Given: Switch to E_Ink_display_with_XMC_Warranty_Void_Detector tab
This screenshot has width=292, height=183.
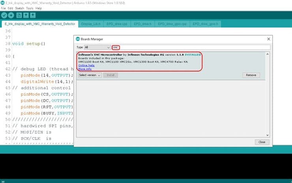Looking at the screenshot, I should pyautogui.click(x=40, y=24).
